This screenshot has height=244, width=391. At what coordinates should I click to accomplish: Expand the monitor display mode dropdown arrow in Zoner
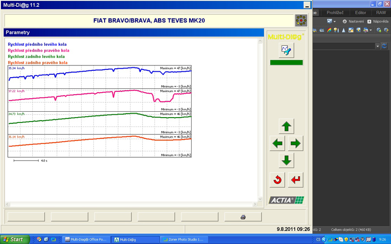pos(335,21)
